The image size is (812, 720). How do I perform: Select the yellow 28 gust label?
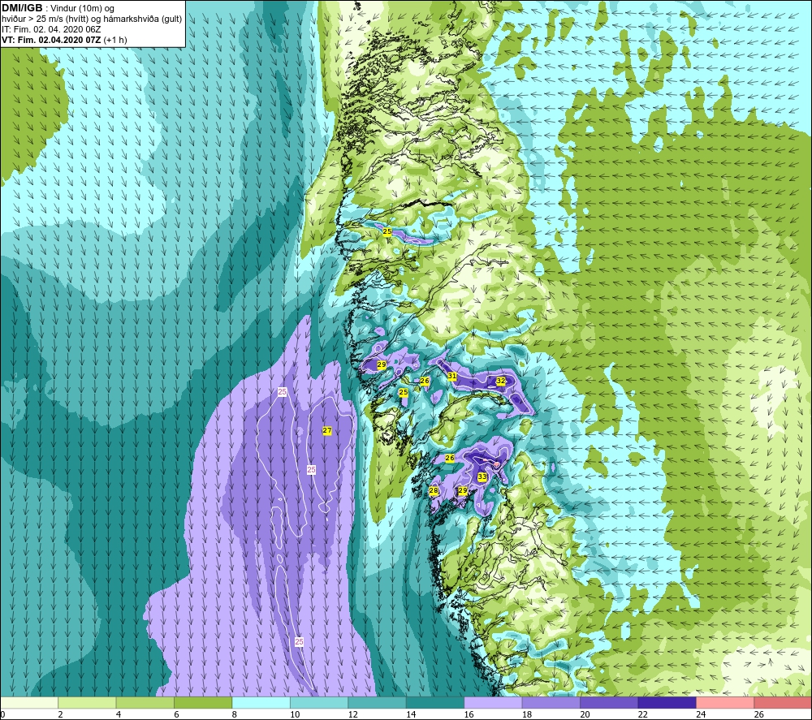pyautogui.click(x=434, y=490)
